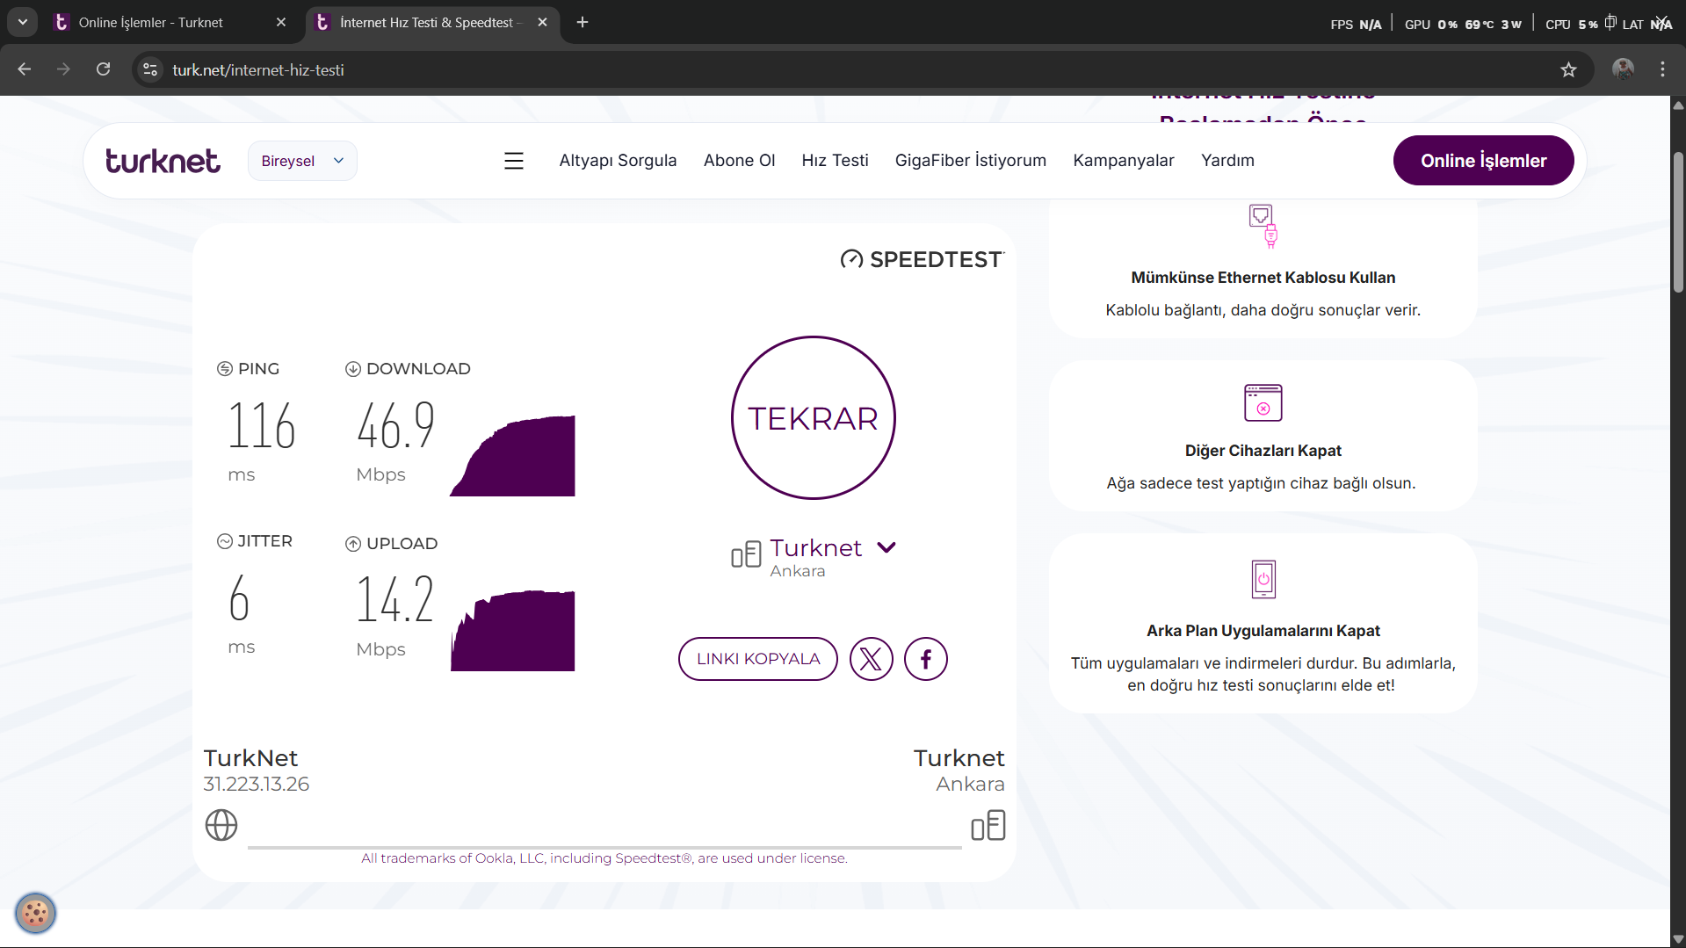Open GigaFiber İstiyorum menu item
1686x948 pixels.
tap(970, 161)
